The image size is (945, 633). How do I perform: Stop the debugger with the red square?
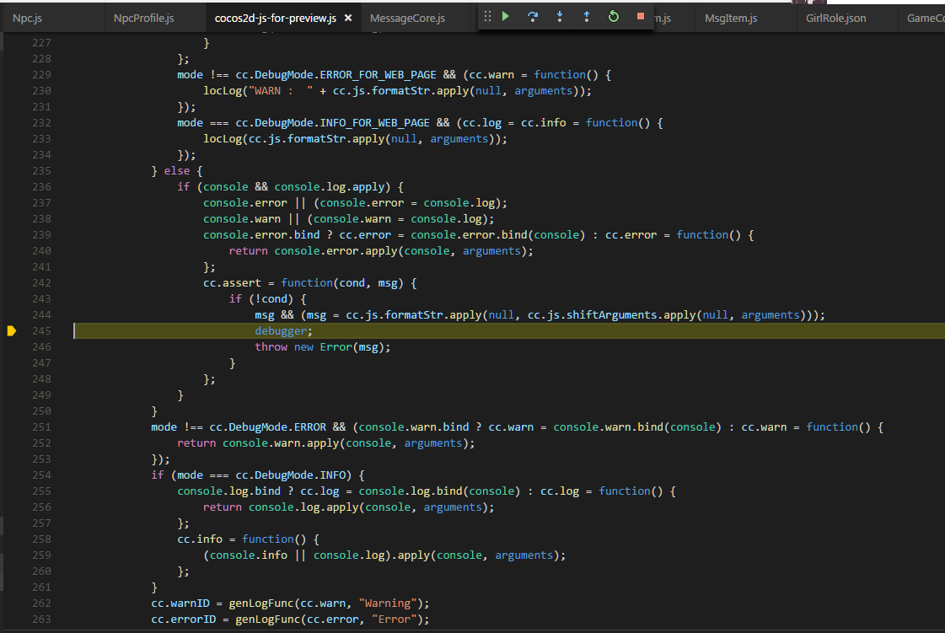coord(641,17)
